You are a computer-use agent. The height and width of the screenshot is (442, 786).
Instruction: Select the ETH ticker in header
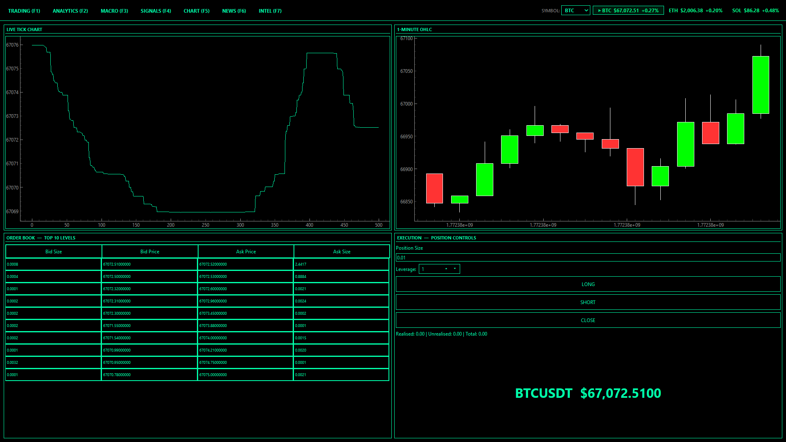695,11
